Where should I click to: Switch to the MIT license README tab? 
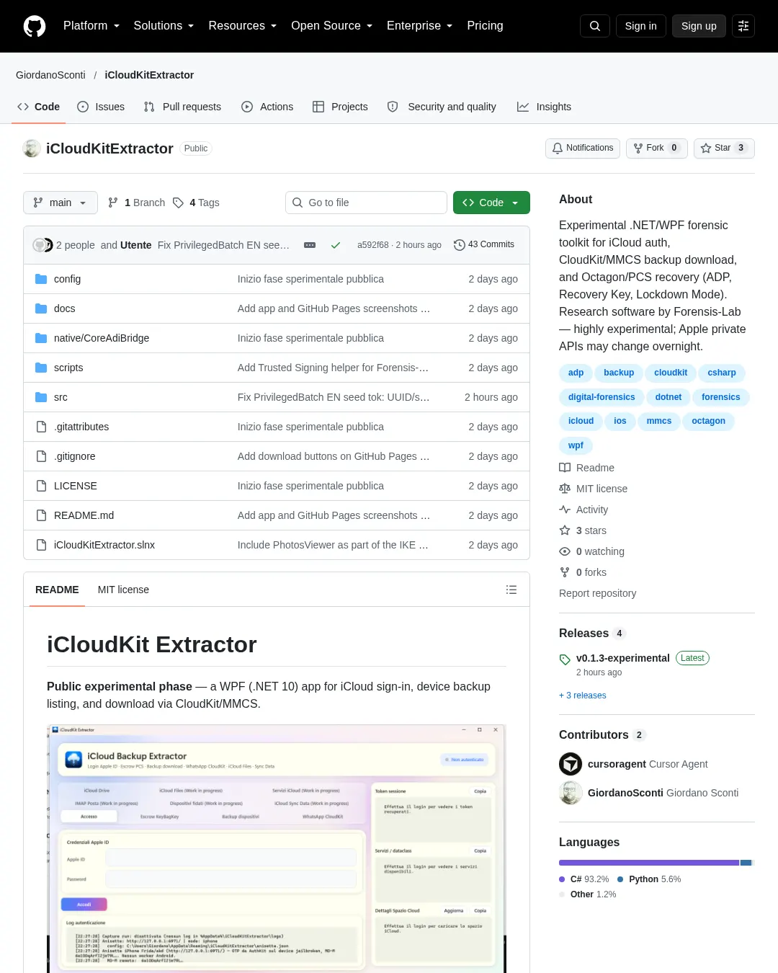[123, 590]
